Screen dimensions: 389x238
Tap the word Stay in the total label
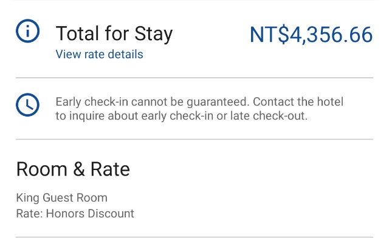154,35
